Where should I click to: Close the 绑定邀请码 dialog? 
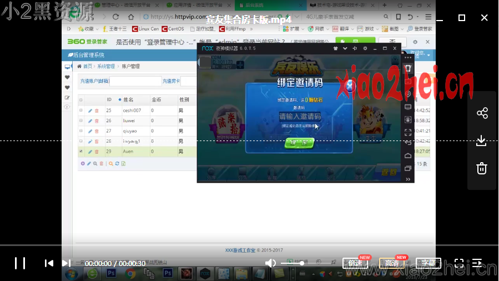350,86
